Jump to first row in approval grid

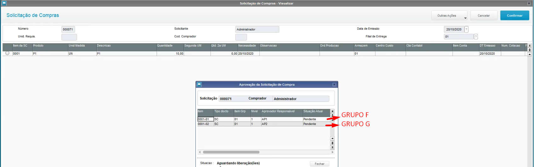point(332,111)
